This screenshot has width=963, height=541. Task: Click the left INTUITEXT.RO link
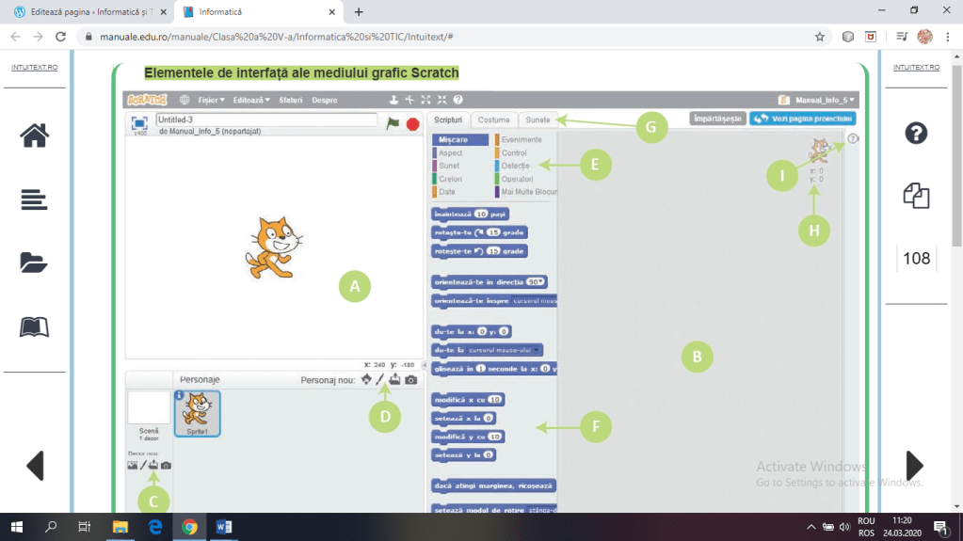(x=35, y=68)
